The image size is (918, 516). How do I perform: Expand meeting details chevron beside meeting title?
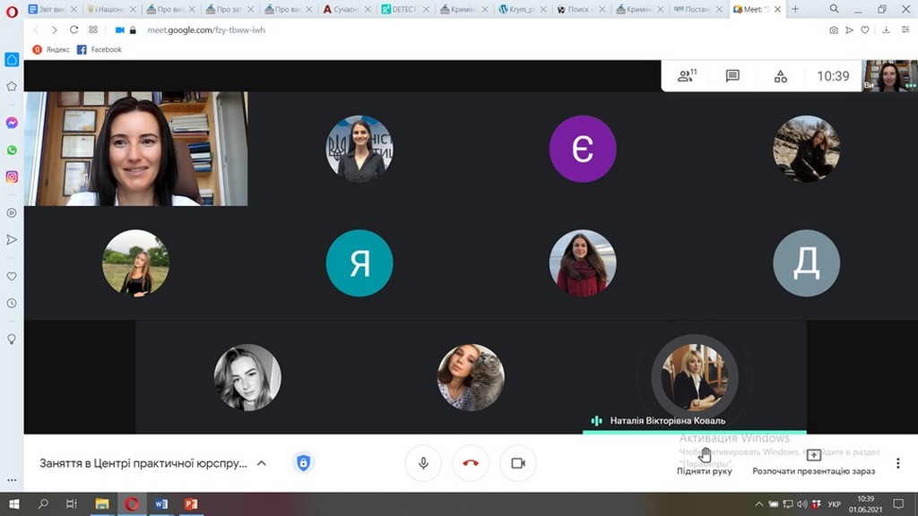click(262, 463)
